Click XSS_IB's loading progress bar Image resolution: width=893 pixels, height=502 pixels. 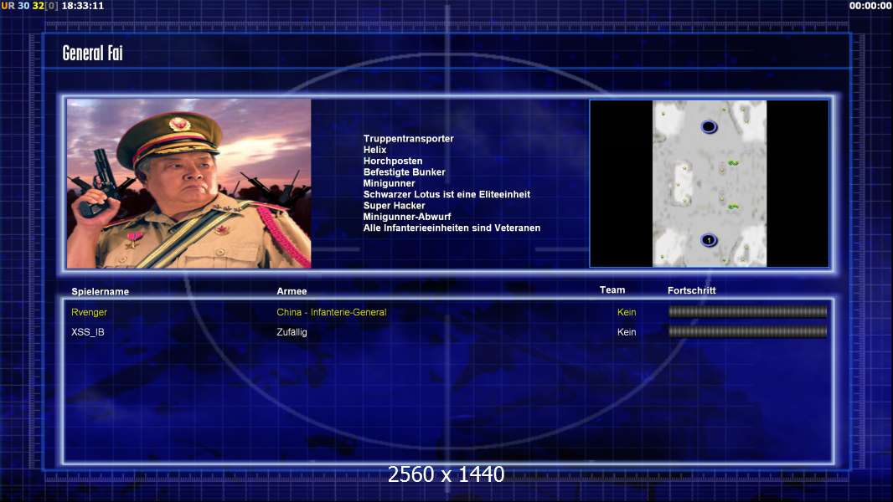pos(747,331)
